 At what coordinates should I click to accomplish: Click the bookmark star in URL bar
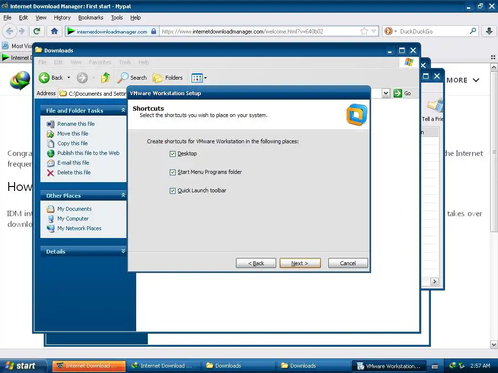coord(364,31)
